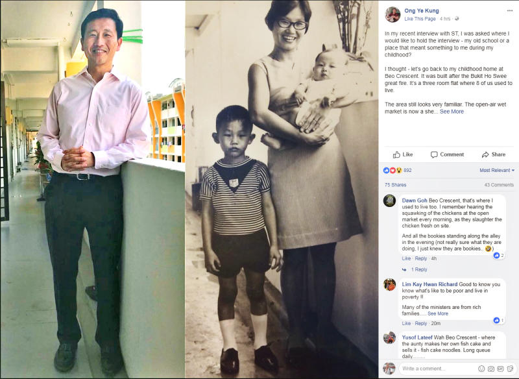Viewport: 519px width, 379px height.
Task: Click the Share arrow button
Action: pos(494,154)
